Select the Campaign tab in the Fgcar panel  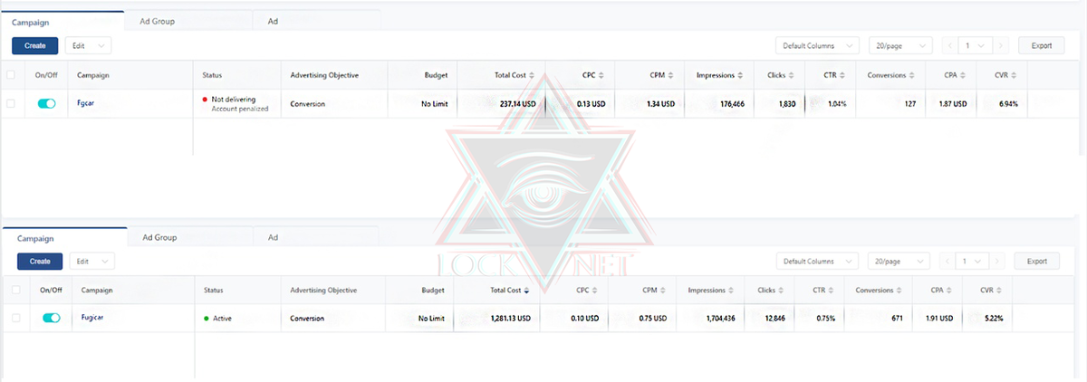[x=63, y=21]
